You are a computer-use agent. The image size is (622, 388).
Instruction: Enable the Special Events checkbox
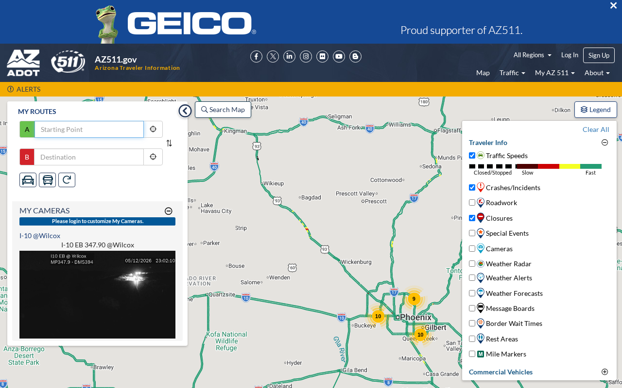472,233
